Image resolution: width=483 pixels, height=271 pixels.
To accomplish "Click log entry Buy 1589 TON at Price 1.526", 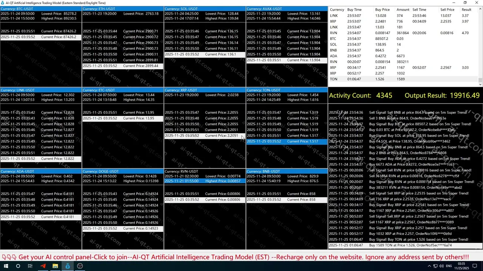I will (x=405, y=245).
